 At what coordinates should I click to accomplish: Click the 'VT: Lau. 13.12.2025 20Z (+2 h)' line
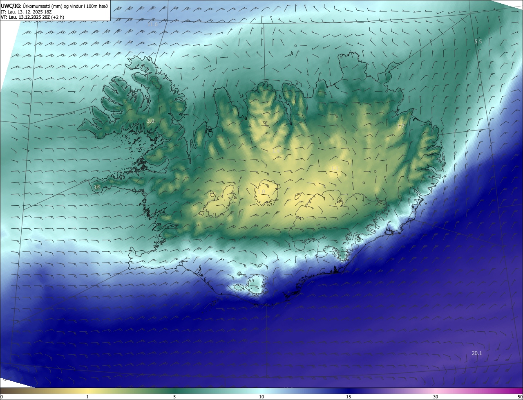click(x=33, y=17)
